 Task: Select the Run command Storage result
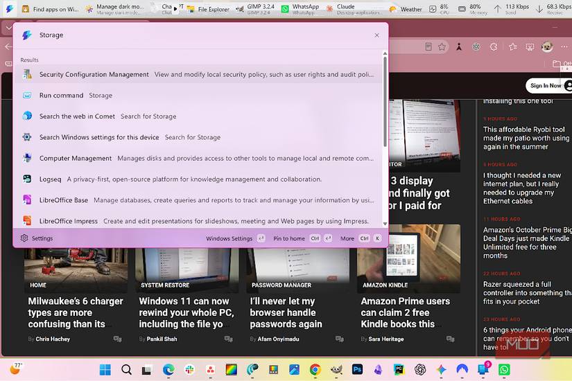(x=198, y=95)
